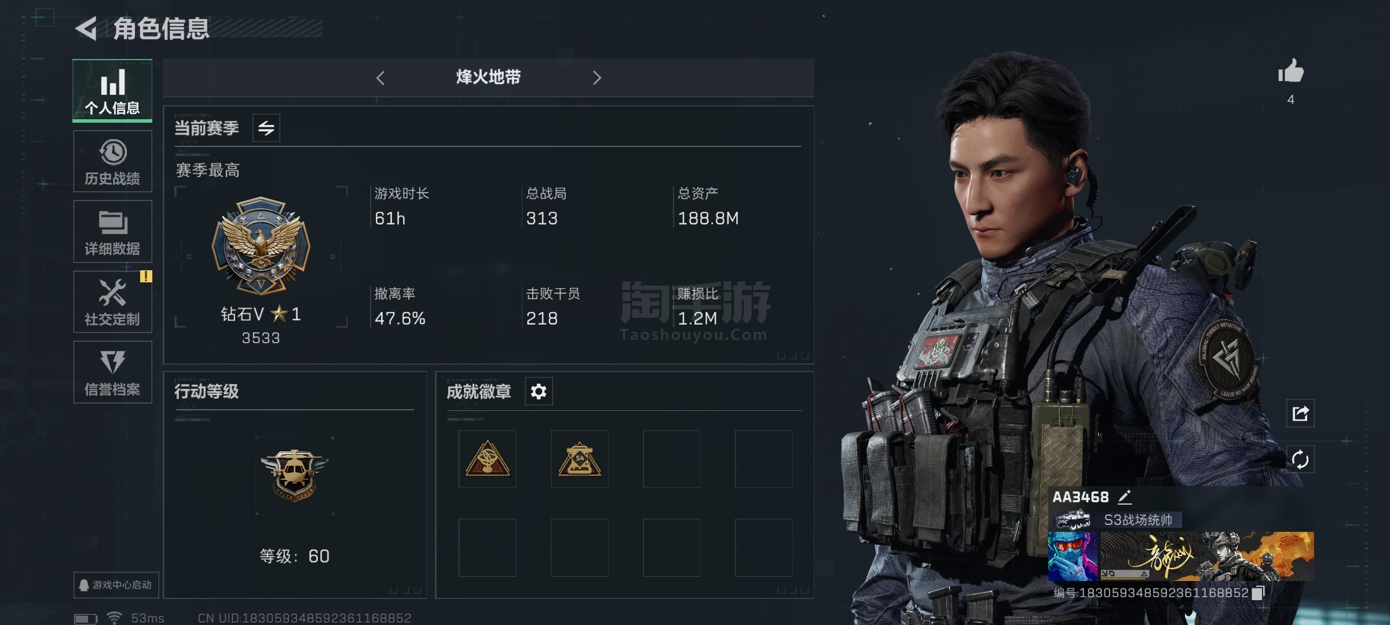Viewport: 1390px width, 625px height.
Task: Share the profile using the share icon
Action: [1300, 413]
